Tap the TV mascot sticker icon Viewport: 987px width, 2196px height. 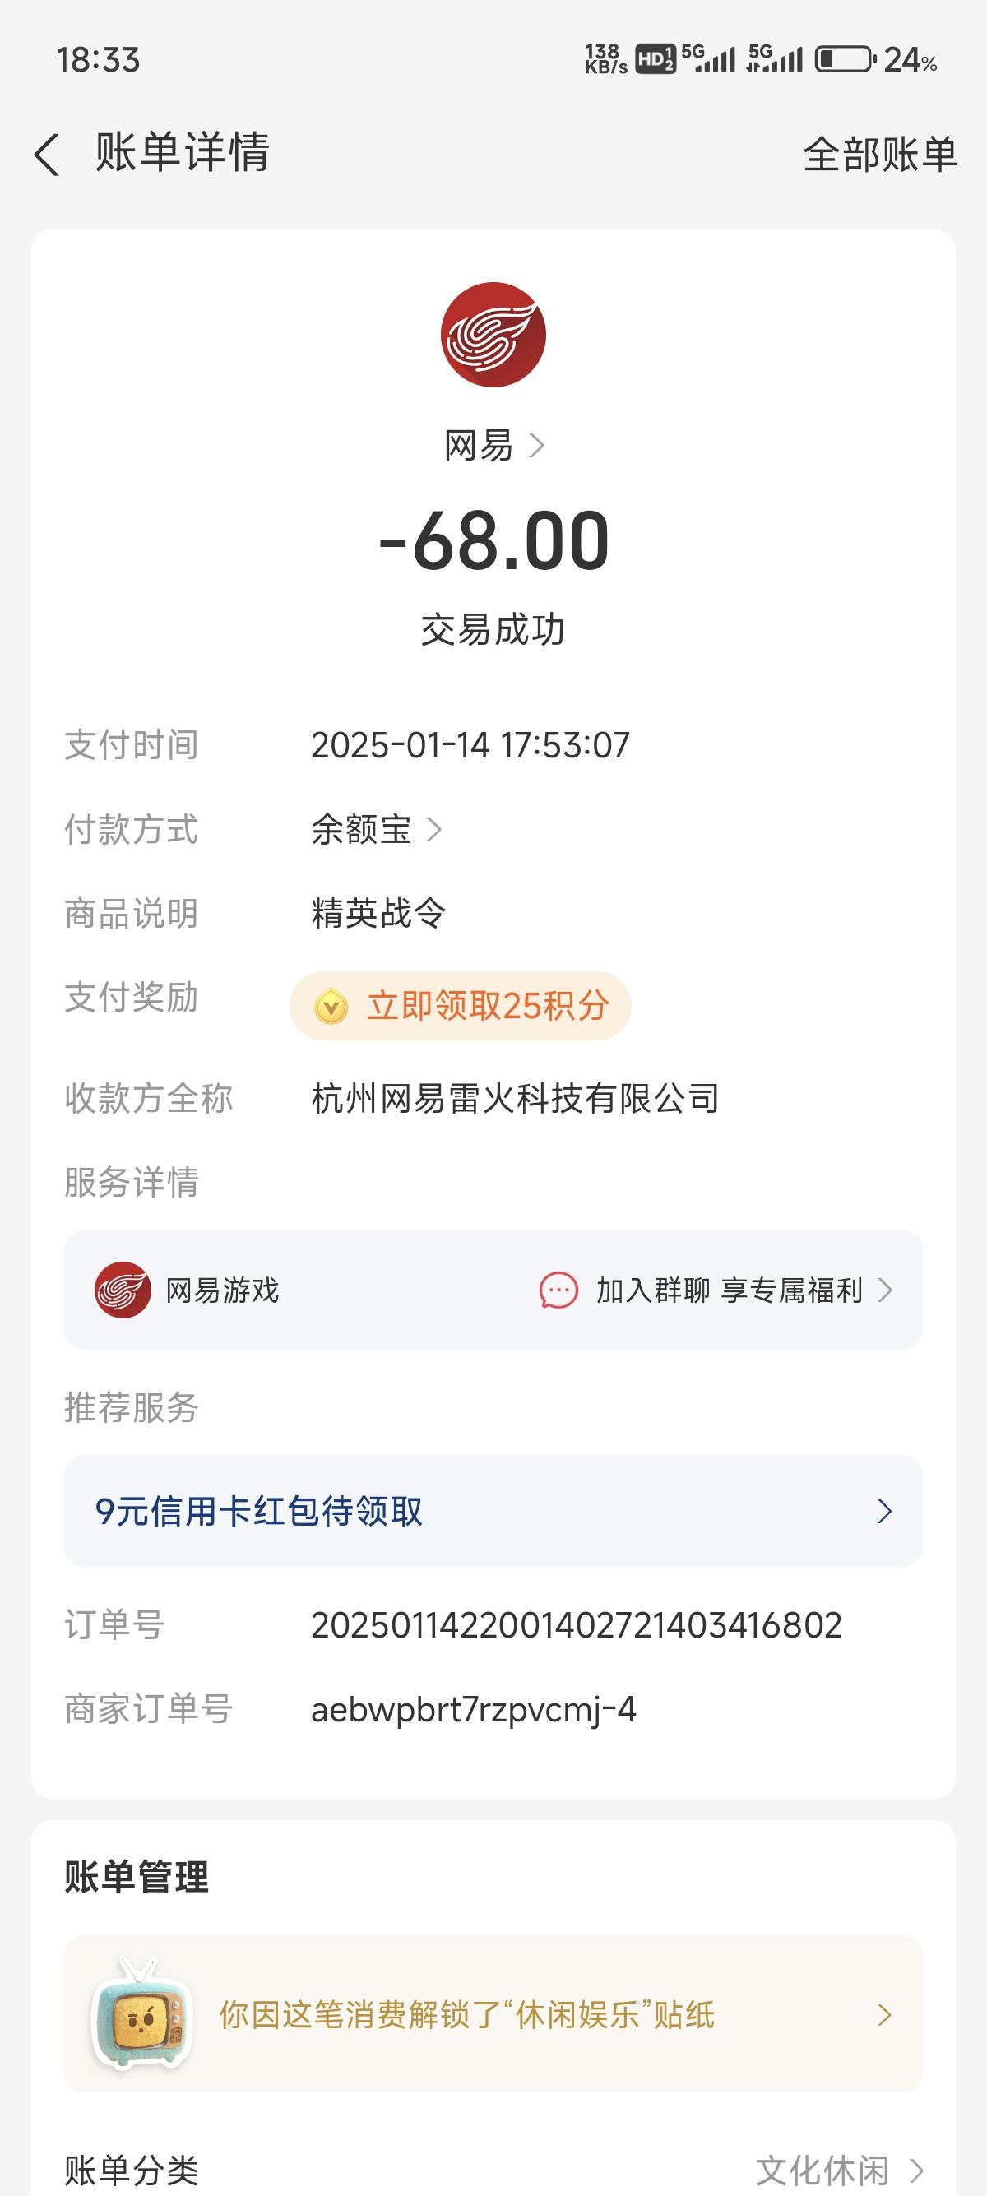pos(140,2013)
